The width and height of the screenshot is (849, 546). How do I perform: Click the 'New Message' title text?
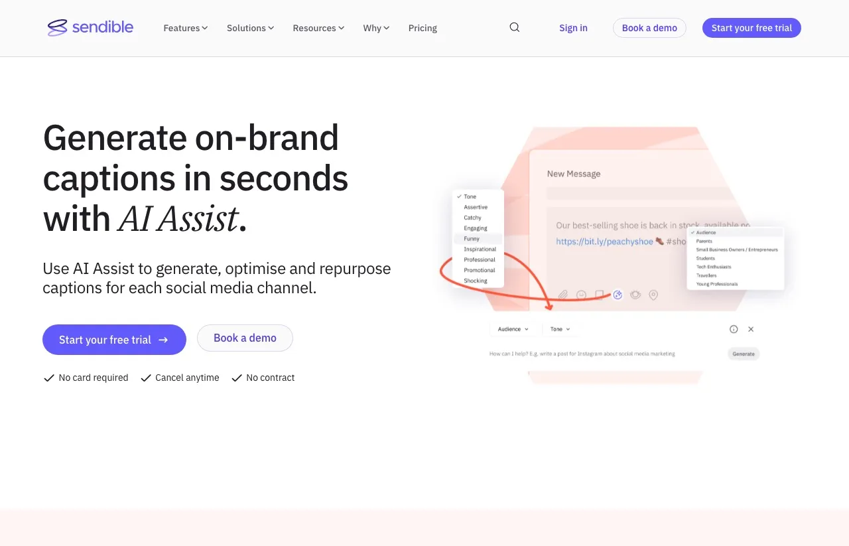pos(574,174)
